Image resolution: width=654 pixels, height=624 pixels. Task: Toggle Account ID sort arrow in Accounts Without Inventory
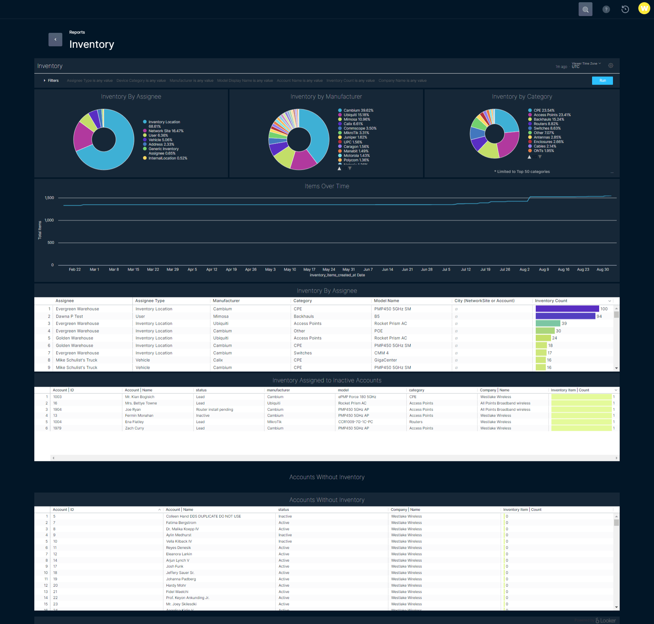tap(159, 510)
